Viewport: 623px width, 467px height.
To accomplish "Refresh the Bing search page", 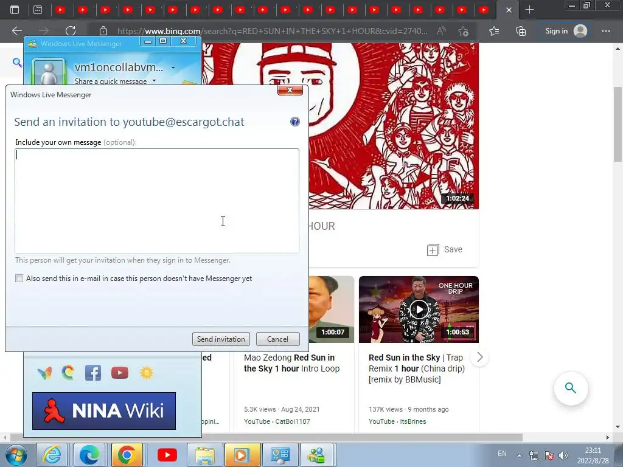I will [x=71, y=31].
